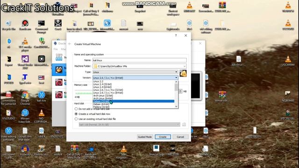The height and width of the screenshot is (168, 299).
Task: Open the video editing softwares desktop icon
Action: pyautogui.click(x=8, y=134)
